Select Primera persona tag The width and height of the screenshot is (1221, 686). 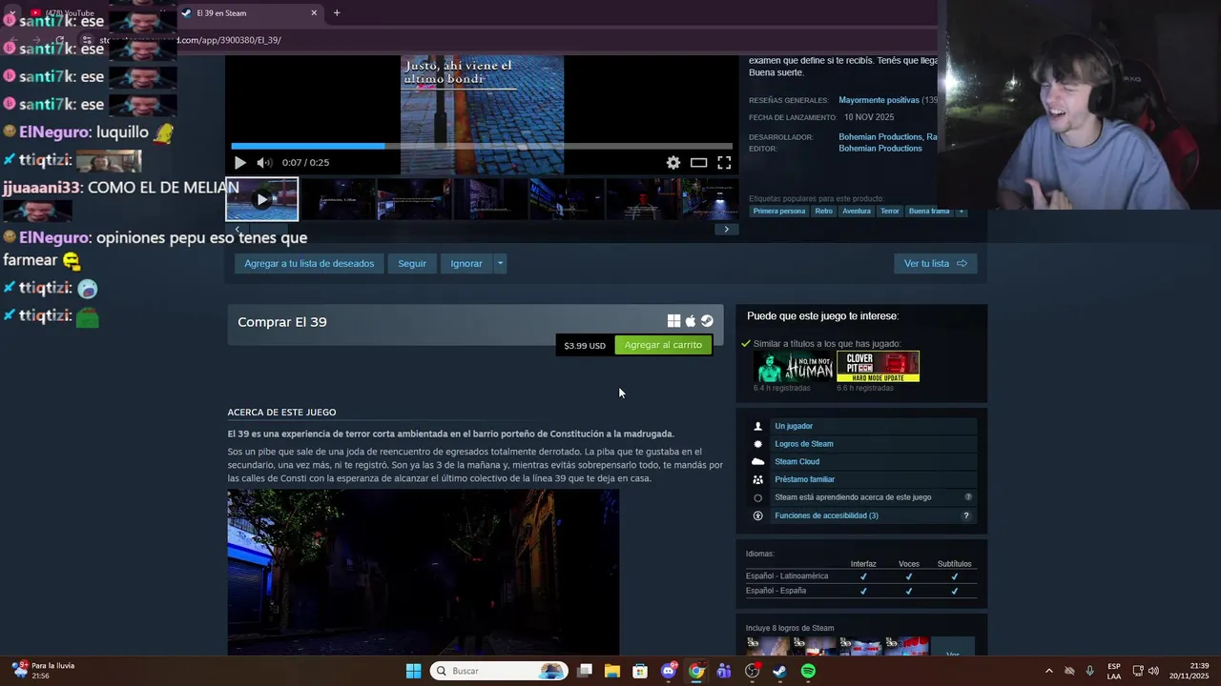(779, 212)
